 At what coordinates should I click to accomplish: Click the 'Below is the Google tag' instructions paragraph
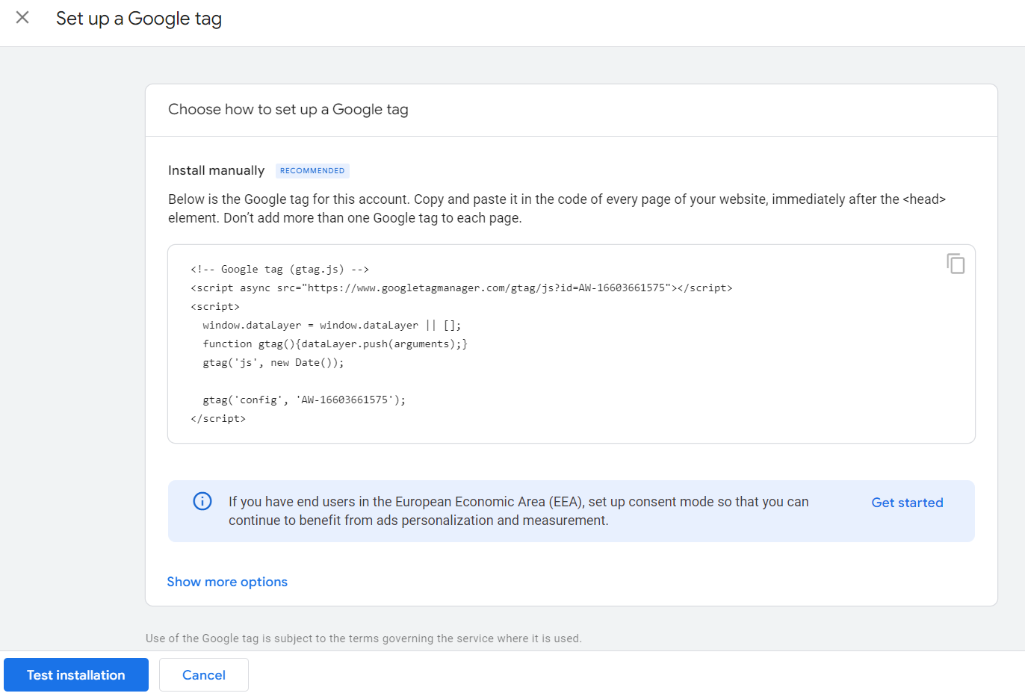pos(557,208)
